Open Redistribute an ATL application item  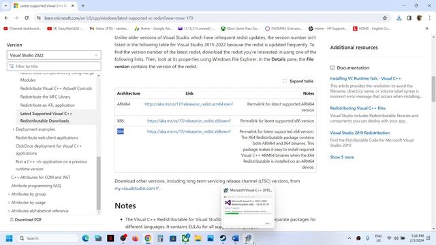point(48,105)
